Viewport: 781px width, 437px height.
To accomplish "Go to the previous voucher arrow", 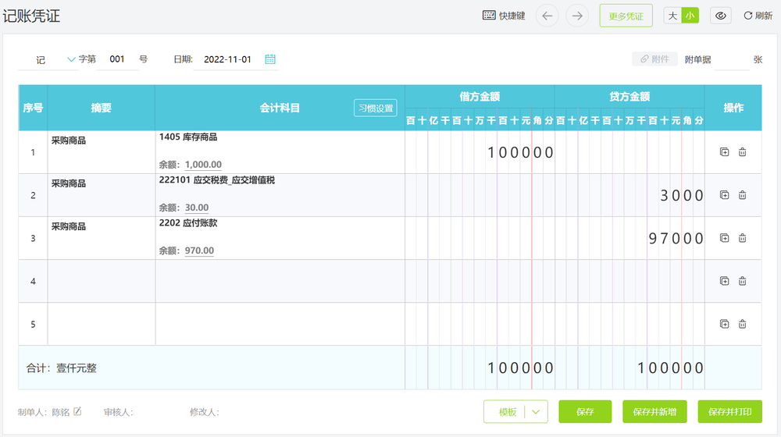I will pyautogui.click(x=547, y=16).
